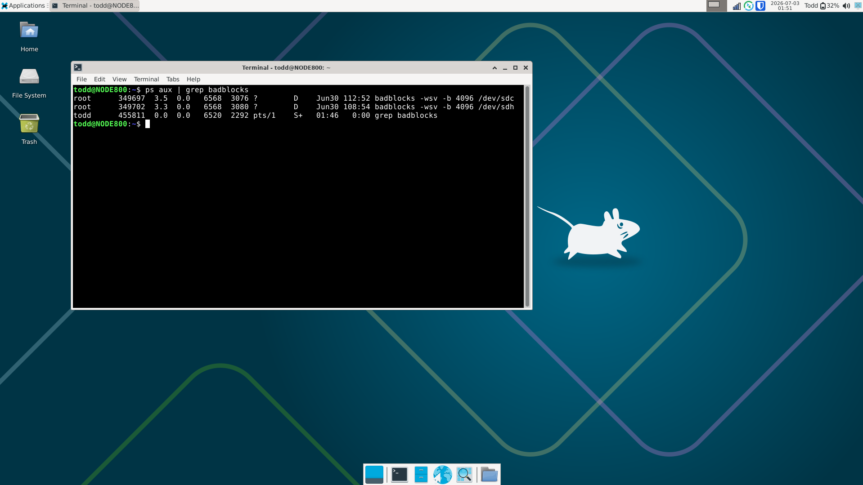Close the terminal window
The image size is (863, 485).
tap(526, 68)
